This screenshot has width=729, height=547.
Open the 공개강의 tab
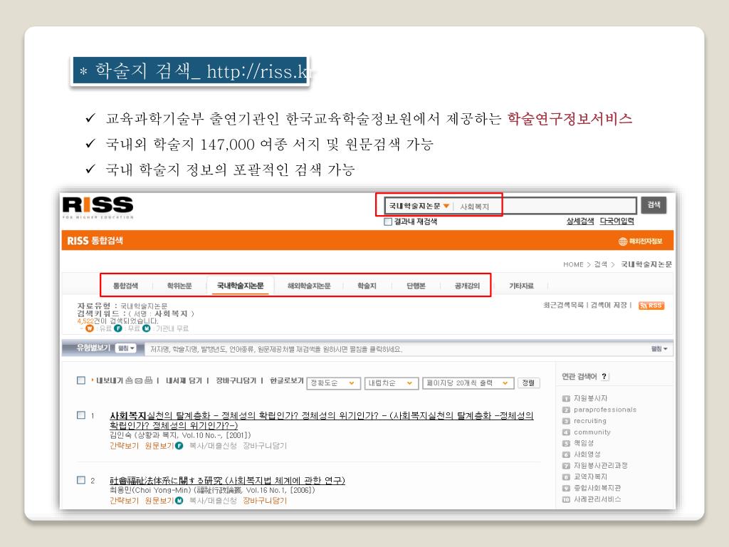[x=467, y=286]
